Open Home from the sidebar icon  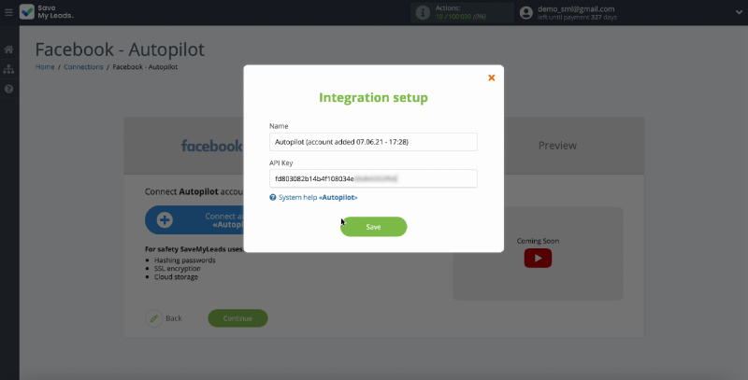tap(9, 49)
